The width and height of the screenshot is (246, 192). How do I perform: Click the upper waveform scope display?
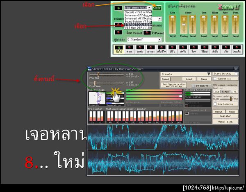163,137
